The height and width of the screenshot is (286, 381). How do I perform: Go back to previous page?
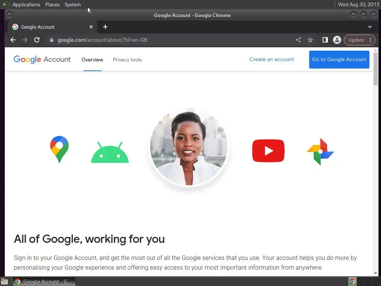(13, 40)
